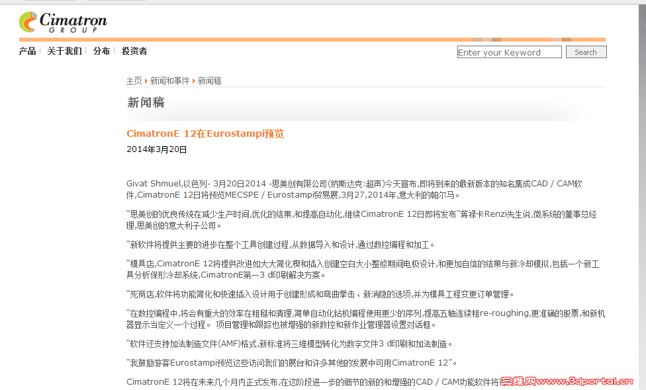
Task: Click the paragraph starting CimatronE 12将在未来几个月
Action: tap(313, 382)
